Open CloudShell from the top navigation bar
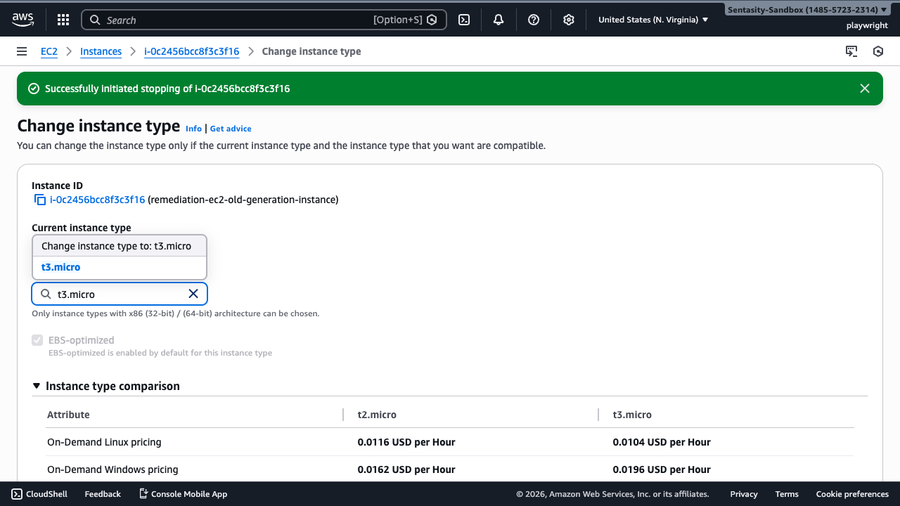 [x=464, y=20]
